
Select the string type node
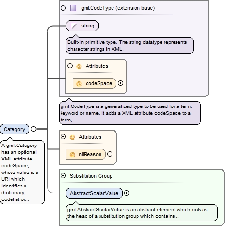tap(82, 26)
